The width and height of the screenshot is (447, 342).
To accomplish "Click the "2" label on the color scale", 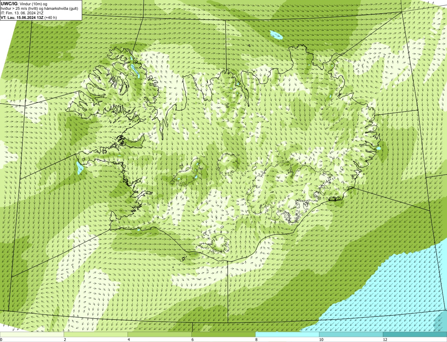I will tap(65, 340).
